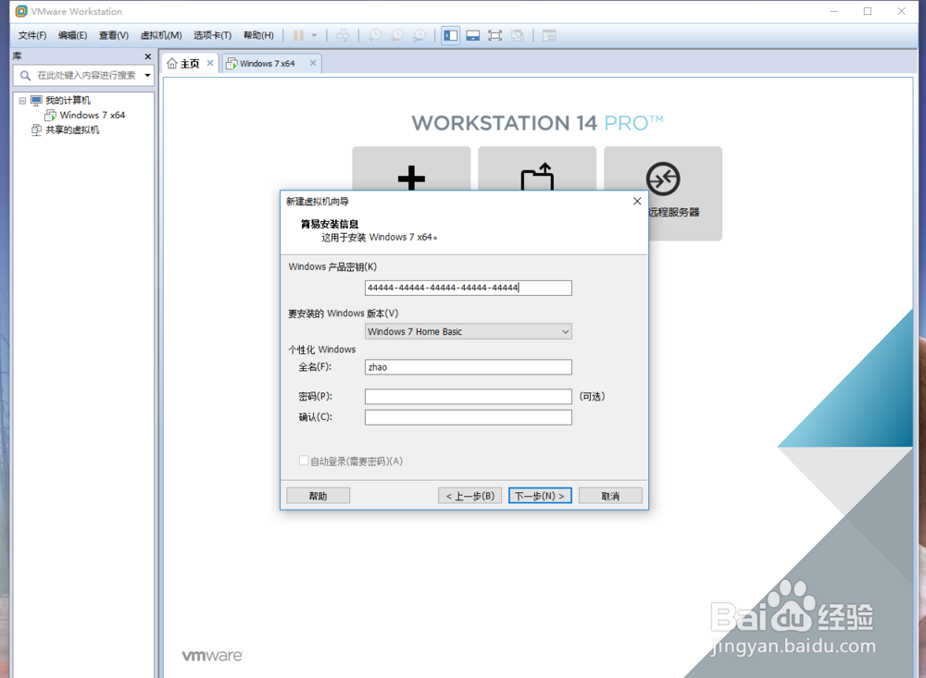This screenshot has height=678, width=926.
Task: Click the open virtual machine tile icon
Action: (537, 177)
